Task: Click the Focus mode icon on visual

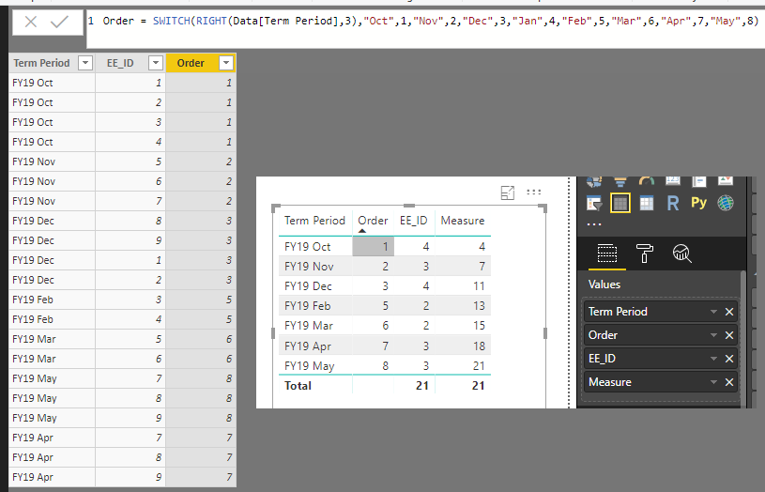Action: pyautogui.click(x=508, y=192)
